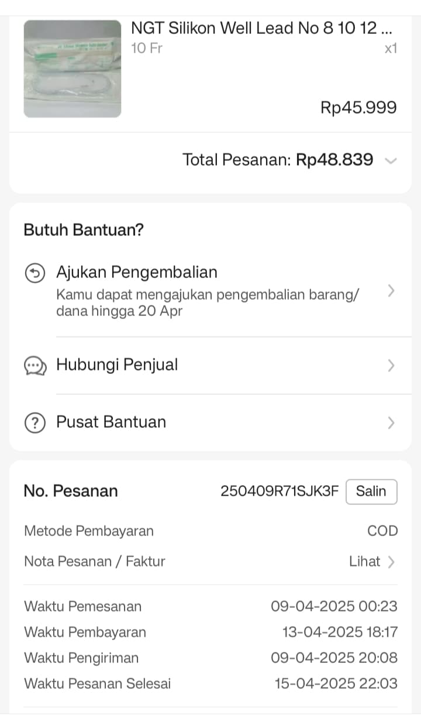This screenshot has height=725, width=421.
Task: Tap the order number 250409R71SJK3F
Action: [x=279, y=492]
